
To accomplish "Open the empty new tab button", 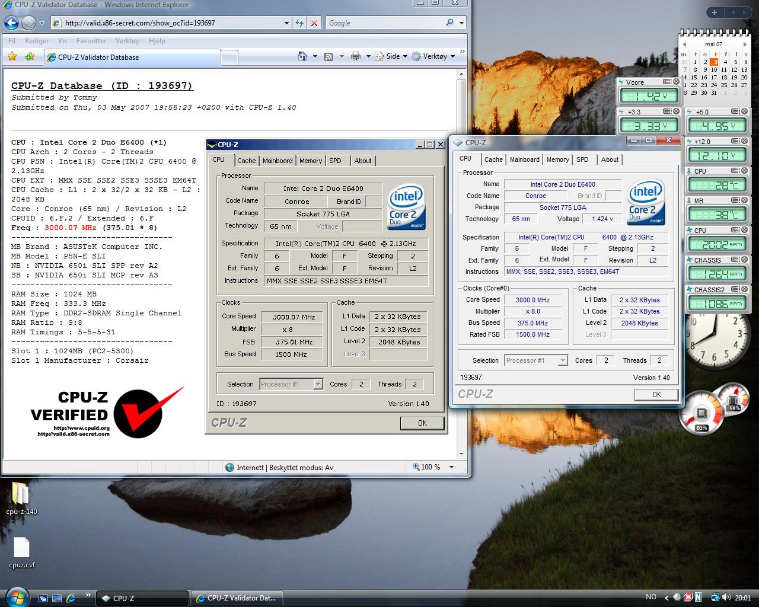I will point(229,58).
